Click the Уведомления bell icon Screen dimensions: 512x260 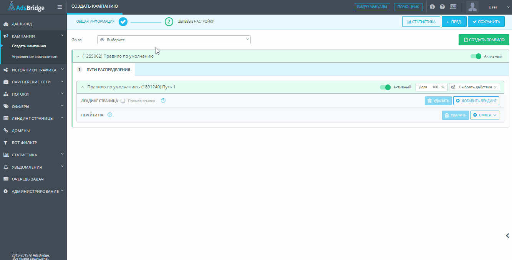pos(6,167)
